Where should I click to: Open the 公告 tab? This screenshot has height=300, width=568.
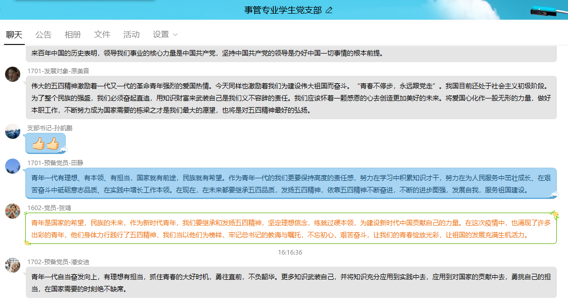tap(43, 34)
